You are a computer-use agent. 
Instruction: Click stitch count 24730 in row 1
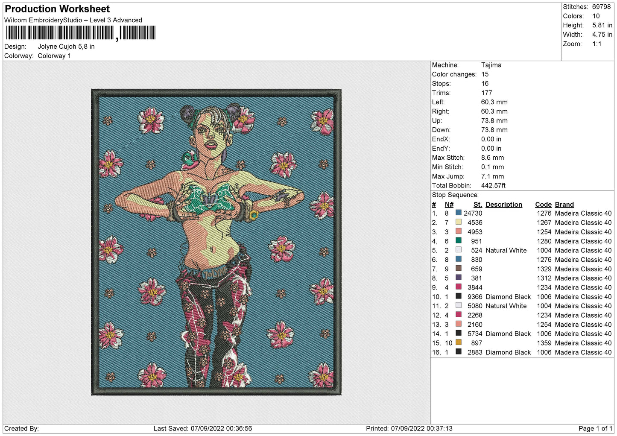click(x=473, y=214)
